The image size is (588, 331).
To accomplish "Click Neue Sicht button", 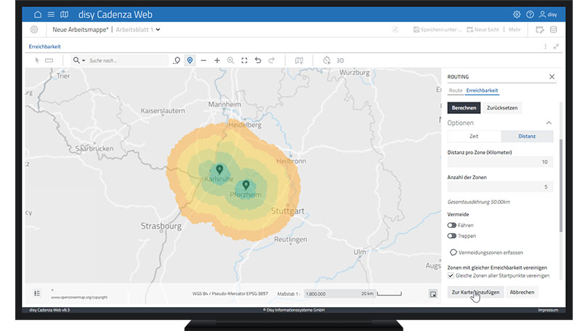I will [483, 30].
